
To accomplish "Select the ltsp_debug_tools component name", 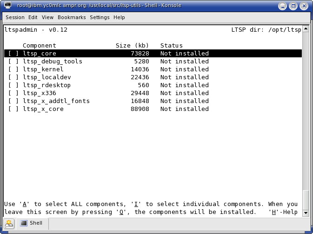I will pos(53,62).
